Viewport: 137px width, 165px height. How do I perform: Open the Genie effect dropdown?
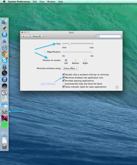coord(70,68)
